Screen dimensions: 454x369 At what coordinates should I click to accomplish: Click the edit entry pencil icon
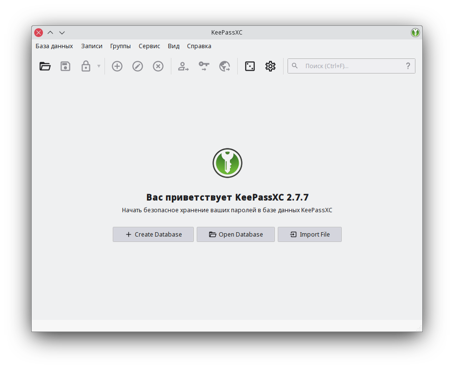[x=138, y=66]
